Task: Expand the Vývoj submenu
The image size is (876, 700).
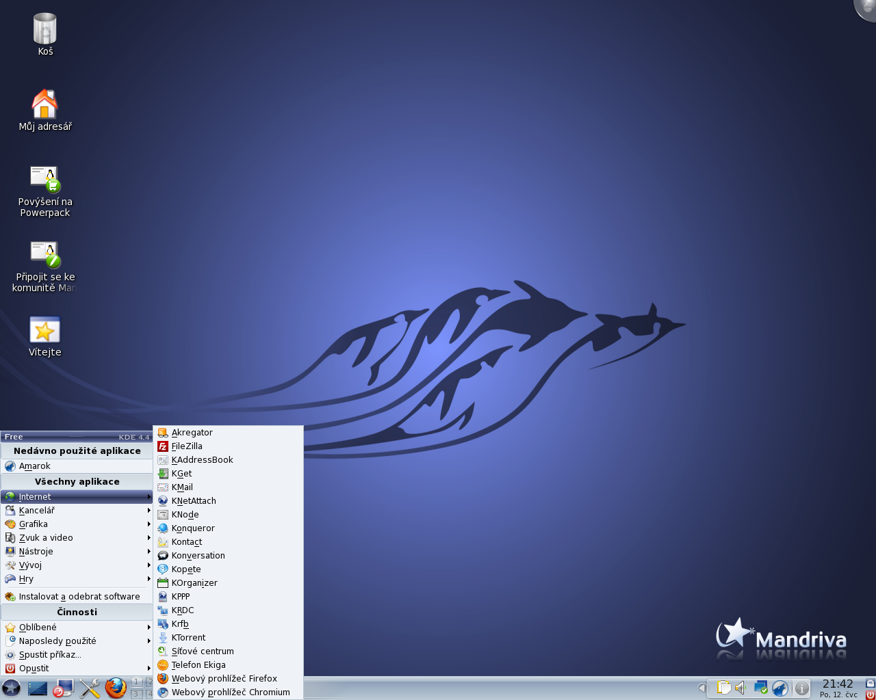Action: pyautogui.click(x=77, y=565)
